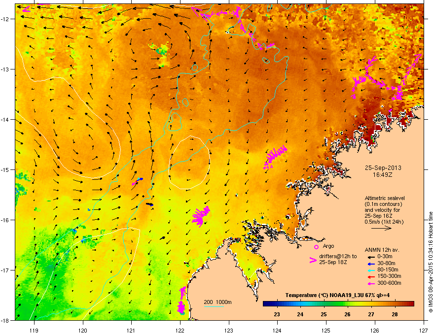Click the '(0.1m contours)' legend text
Screen dimensions: 434x335
383,204
